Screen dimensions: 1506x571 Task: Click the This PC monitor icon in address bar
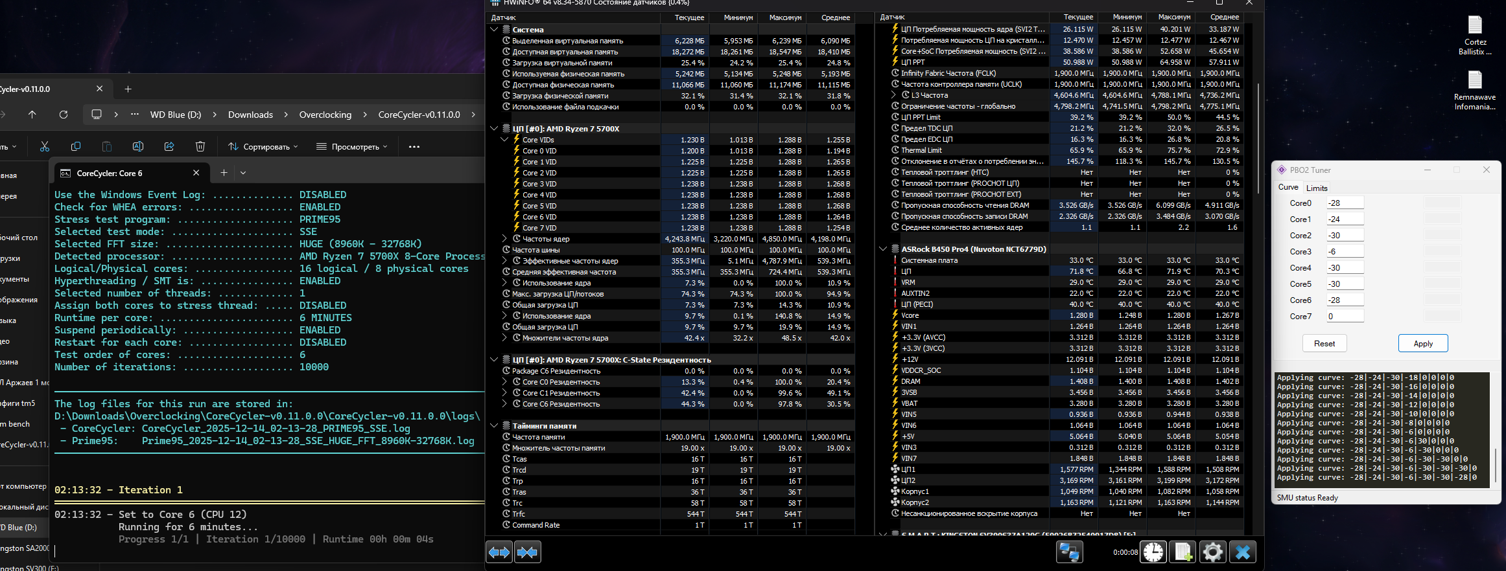[x=97, y=115]
